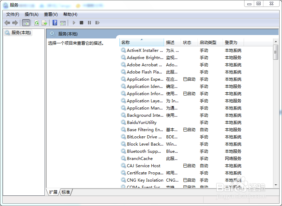
Task: Select 服务(本地) node in left tree
Action: (18, 33)
